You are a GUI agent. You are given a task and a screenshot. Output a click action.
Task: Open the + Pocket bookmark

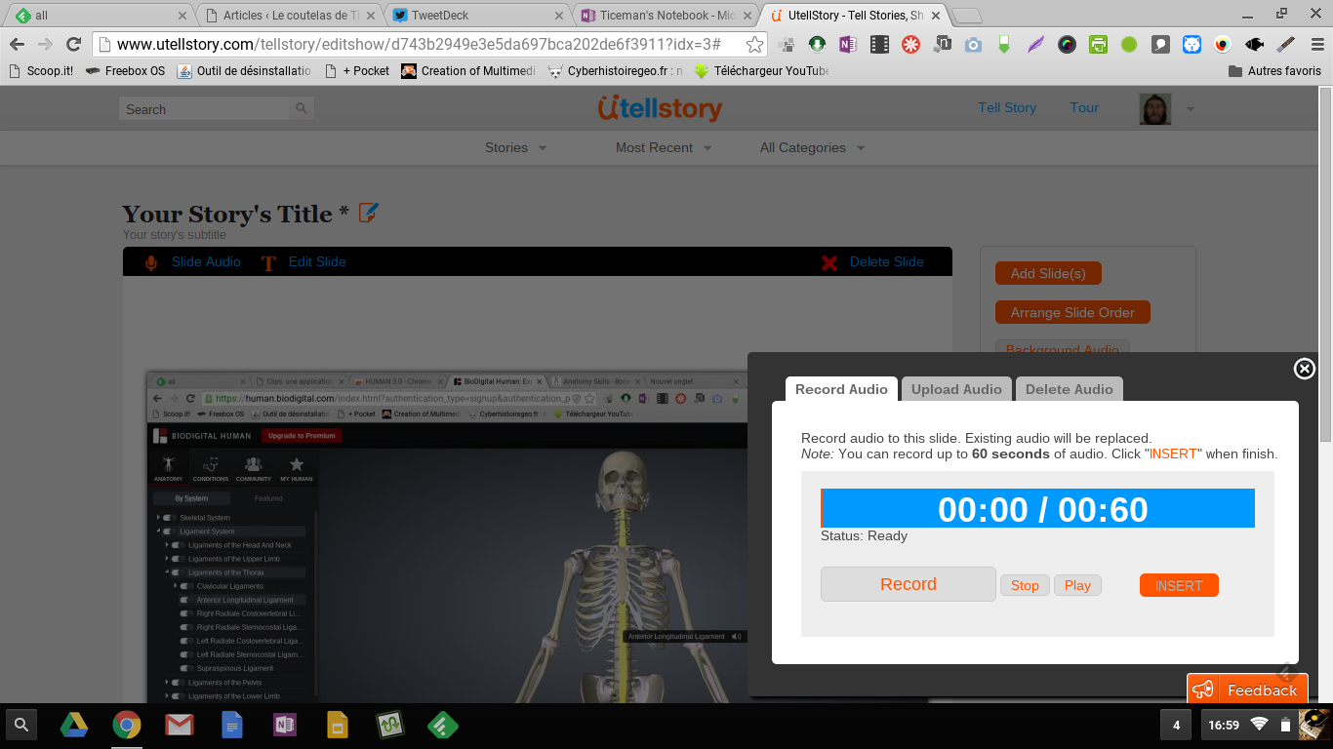[x=356, y=71]
